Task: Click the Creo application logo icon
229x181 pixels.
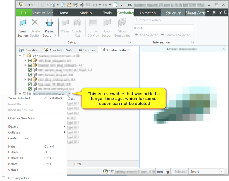Action: pos(21,5)
